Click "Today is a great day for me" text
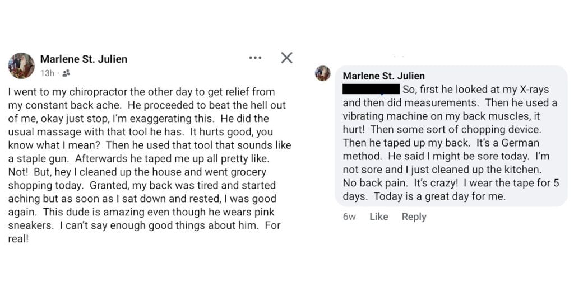 [x=439, y=196]
